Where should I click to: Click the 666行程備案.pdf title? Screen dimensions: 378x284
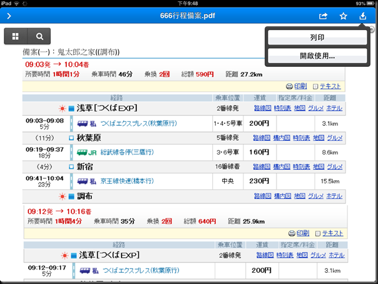pos(188,16)
